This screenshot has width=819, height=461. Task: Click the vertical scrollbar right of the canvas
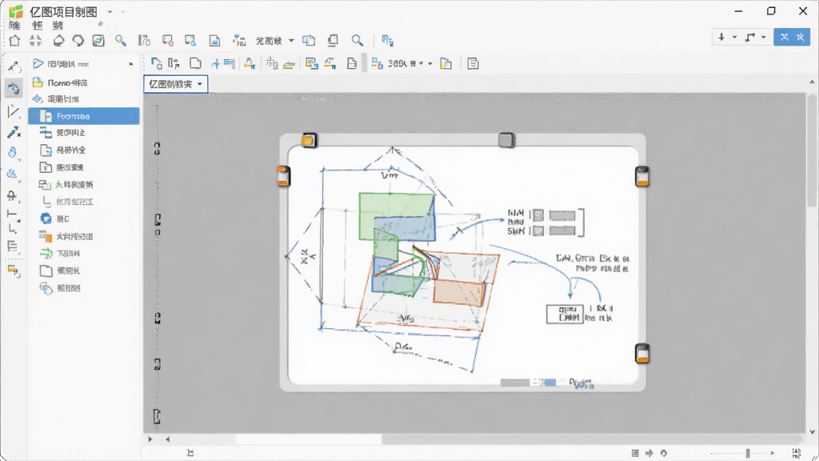pos(812,151)
